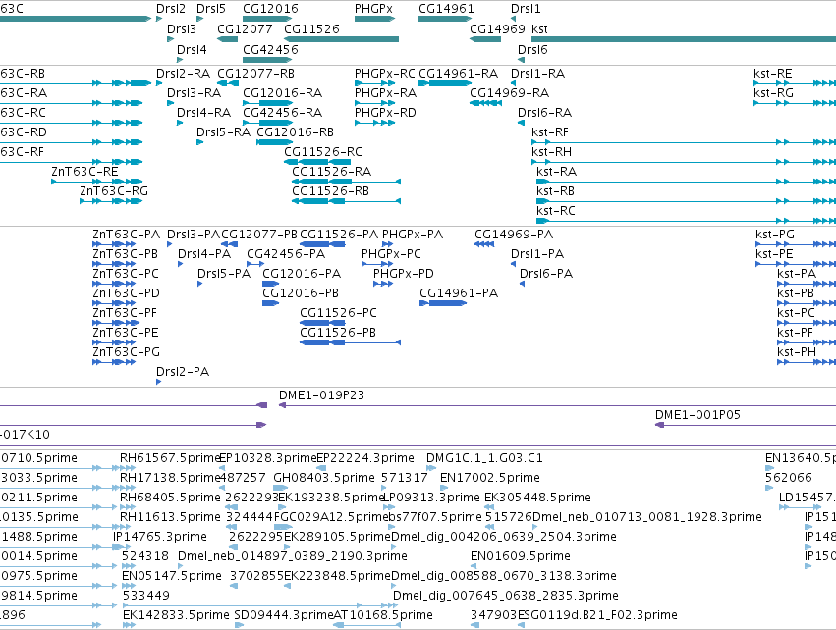Viewport: 836px width, 630px height.
Task: Click protein label CG12016-PB
Action: point(301,292)
